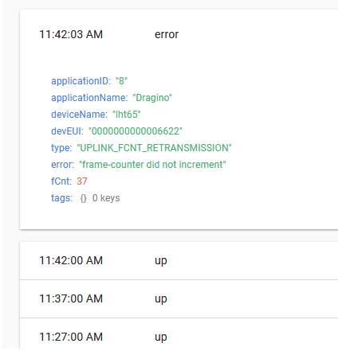Select the tags key label
The image size is (342, 351).
coord(61,198)
